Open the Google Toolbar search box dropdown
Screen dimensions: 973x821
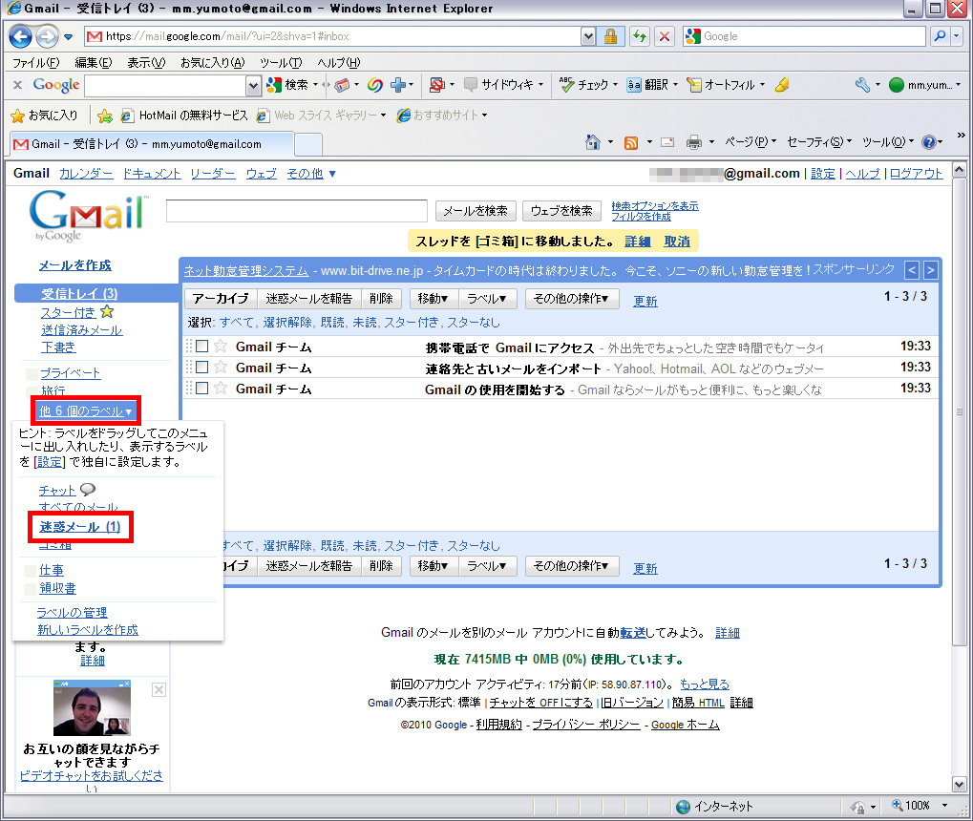253,85
